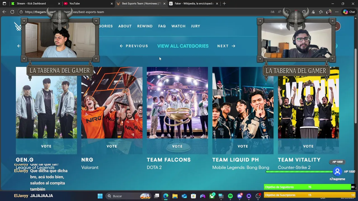This screenshot has height=201, width=358.
Task: Open File Explorer from taskbar
Action: (175, 196)
